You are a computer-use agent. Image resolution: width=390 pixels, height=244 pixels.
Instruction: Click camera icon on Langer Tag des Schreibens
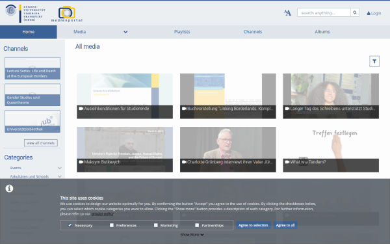(x=287, y=109)
